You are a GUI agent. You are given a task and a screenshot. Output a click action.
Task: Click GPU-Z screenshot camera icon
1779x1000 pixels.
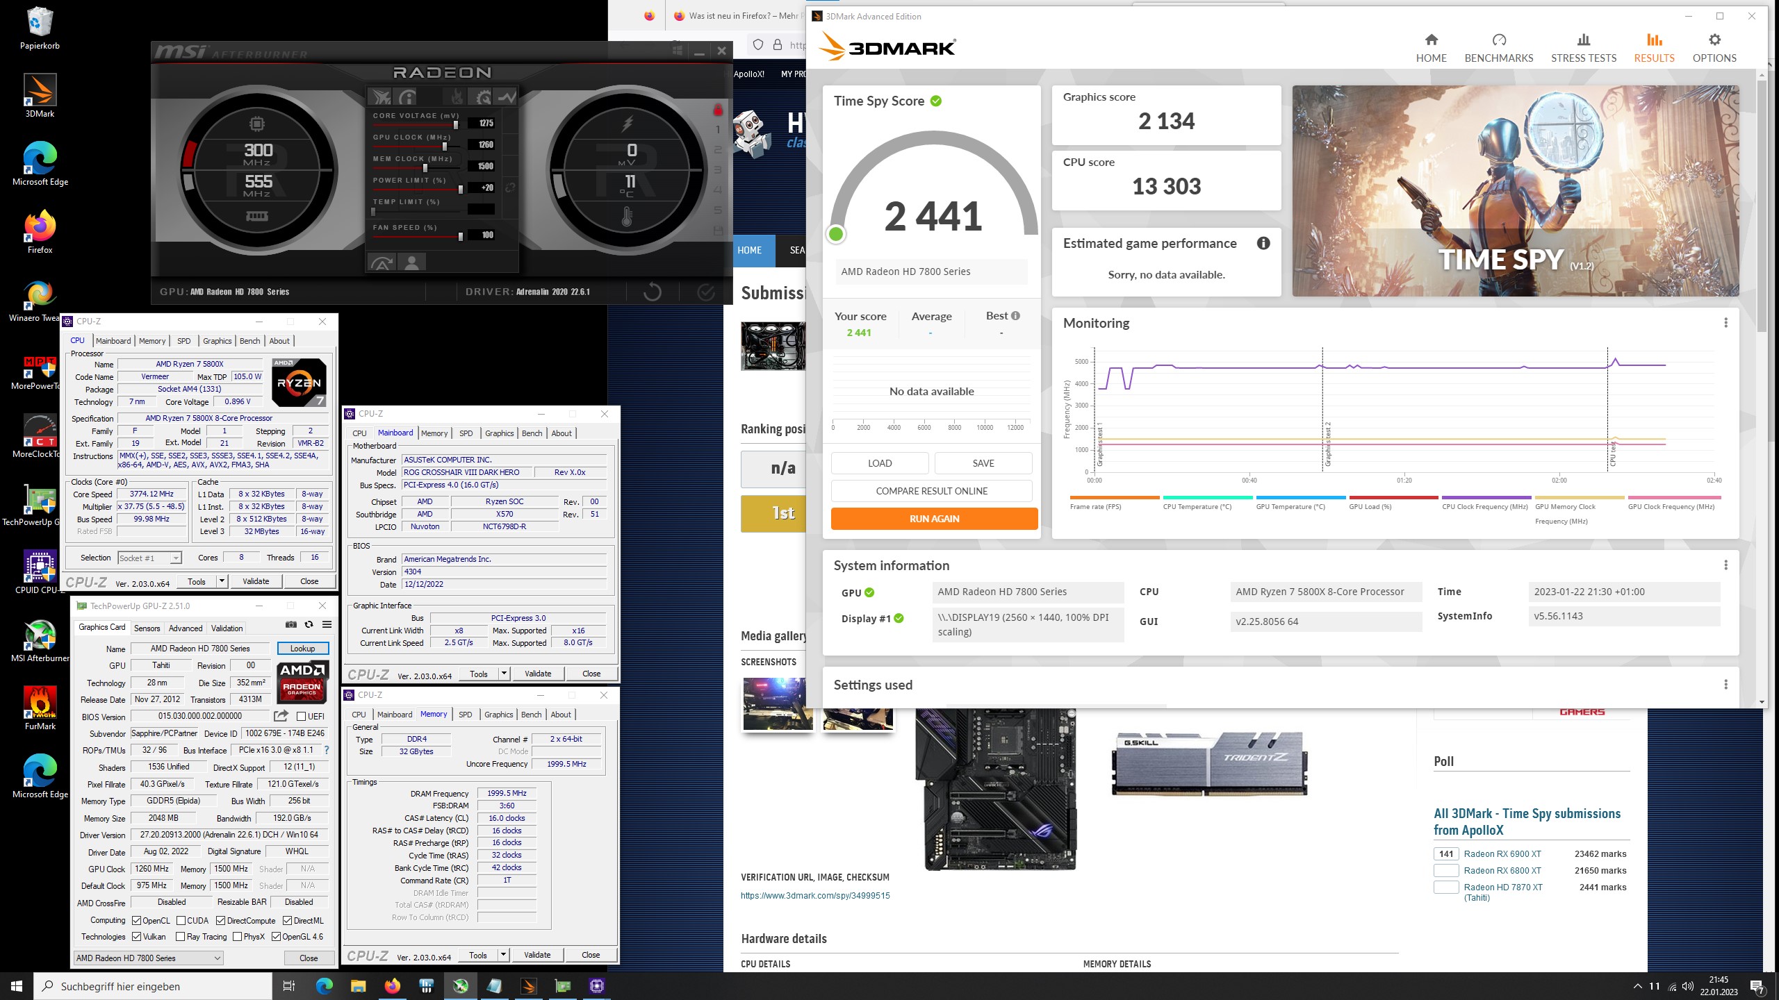click(290, 624)
